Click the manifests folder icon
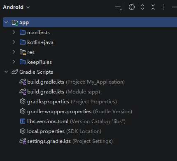This screenshot has width=177, height=161. coord(23,32)
